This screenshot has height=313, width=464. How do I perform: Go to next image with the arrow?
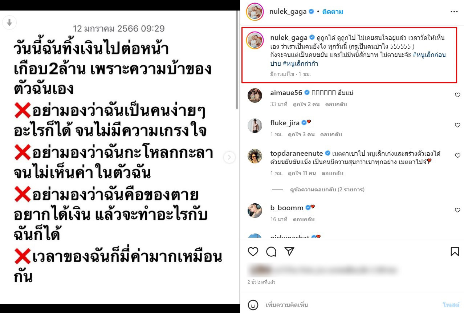click(229, 157)
